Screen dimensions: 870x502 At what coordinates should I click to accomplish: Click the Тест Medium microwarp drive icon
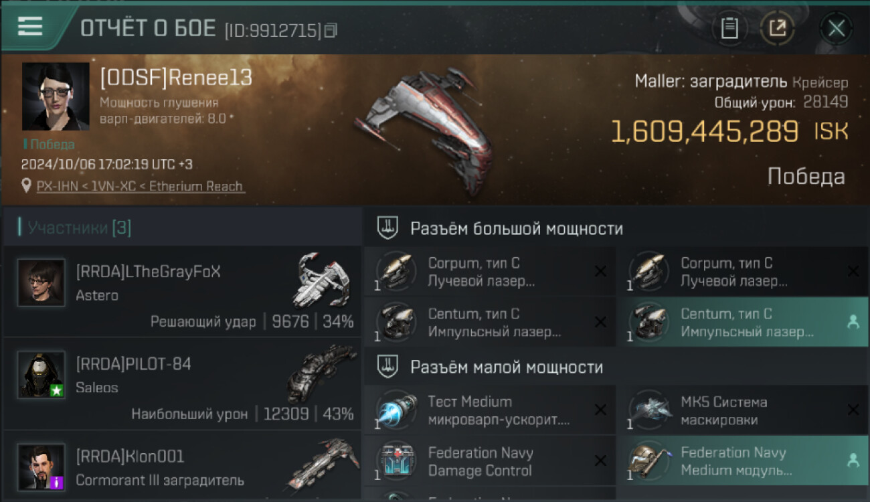coord(396,410)
